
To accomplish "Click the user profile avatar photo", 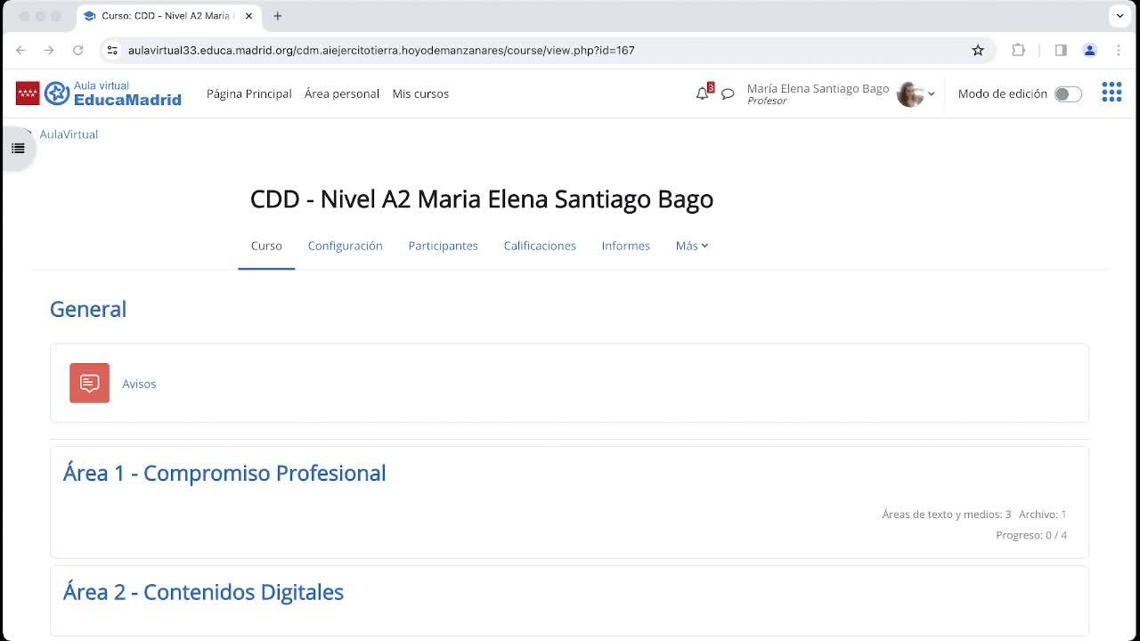I will click(909, 93).
